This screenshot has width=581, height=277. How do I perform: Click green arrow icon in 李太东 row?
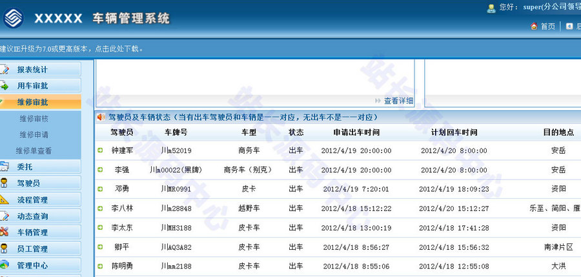(x=100, y=227)
